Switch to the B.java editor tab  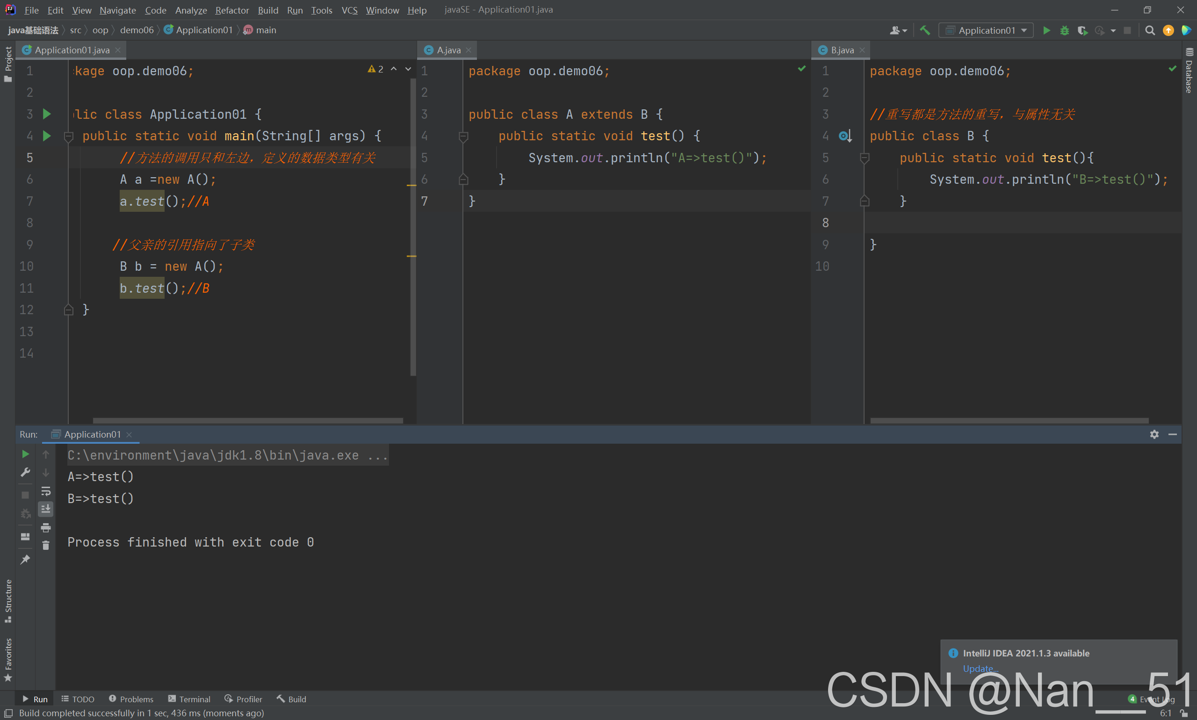point(841,50)
